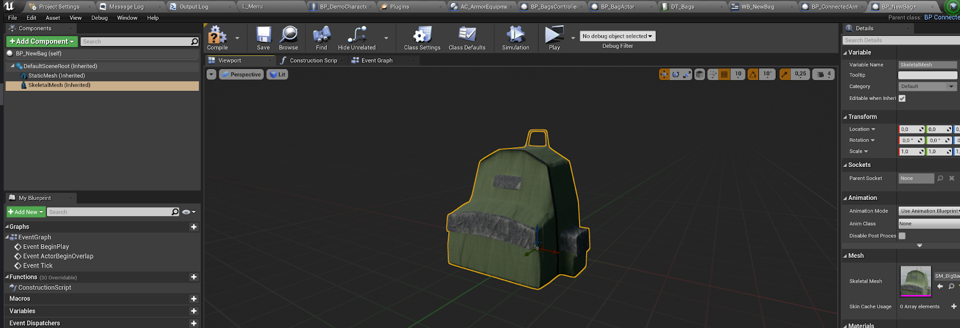The image size is (960, 328).
Task: Open Animation Mode dropdown
Action: click(x=928, y=211)
